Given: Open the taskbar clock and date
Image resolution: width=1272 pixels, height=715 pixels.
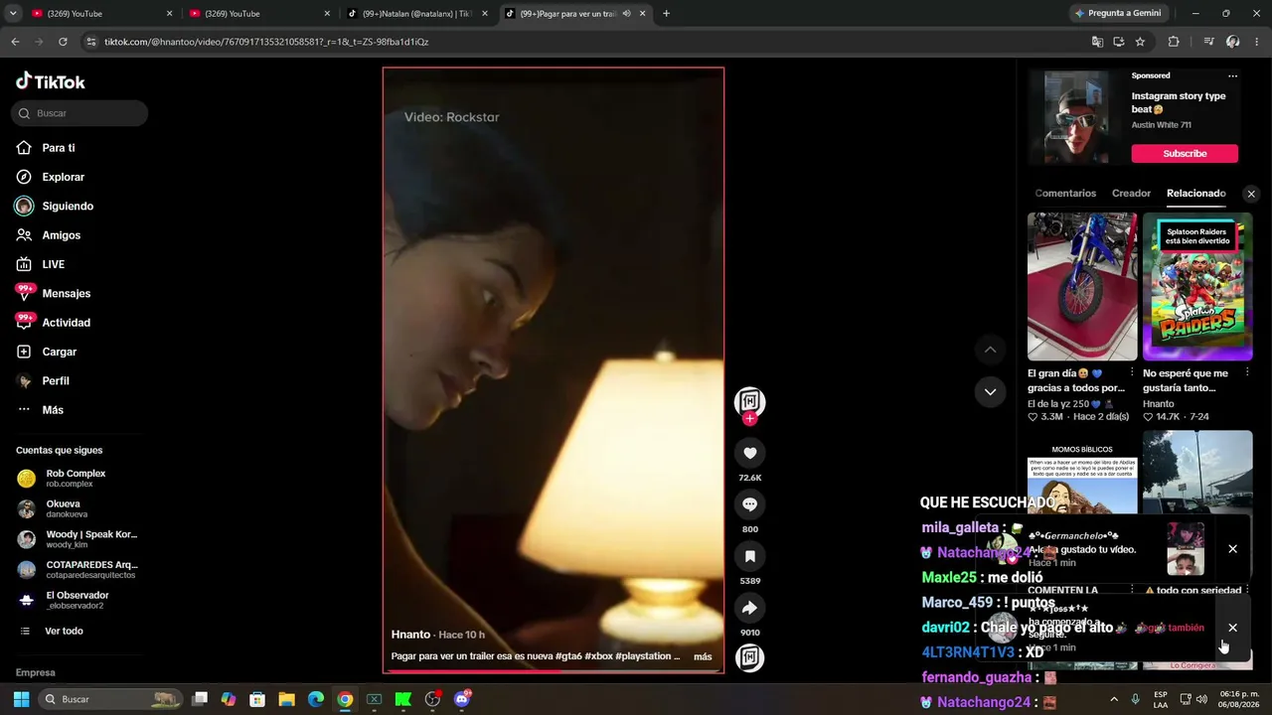Looking at the screenshot, I should [1240, 699].
